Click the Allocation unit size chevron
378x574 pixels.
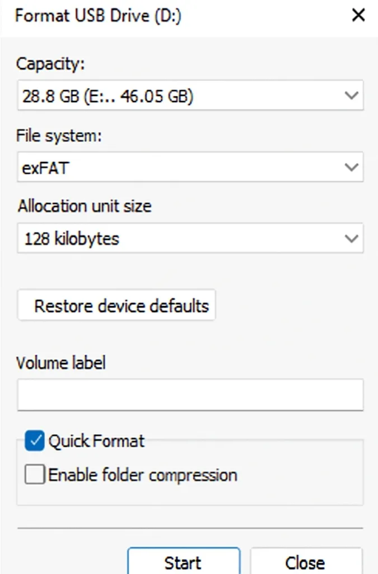[x=351, y=239]
